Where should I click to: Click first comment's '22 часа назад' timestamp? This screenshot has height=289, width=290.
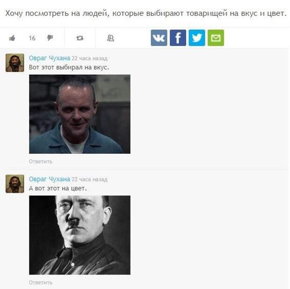click(89, 58)
